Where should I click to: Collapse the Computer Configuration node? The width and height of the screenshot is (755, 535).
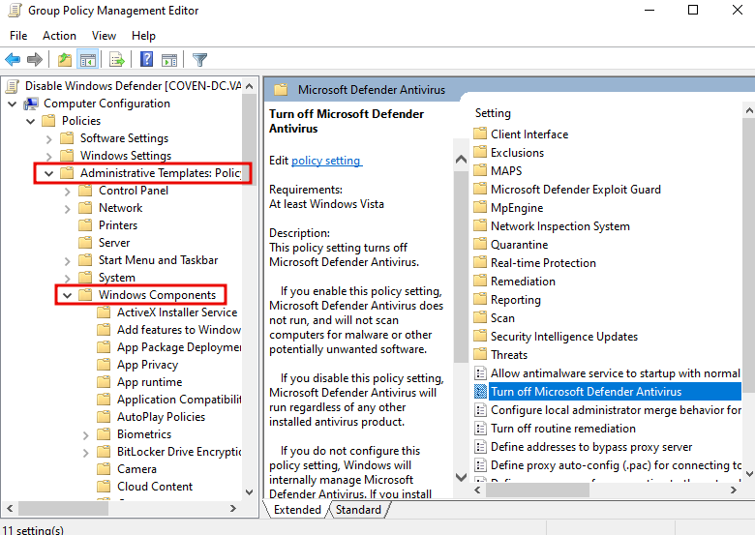click(x=13, y=104)
